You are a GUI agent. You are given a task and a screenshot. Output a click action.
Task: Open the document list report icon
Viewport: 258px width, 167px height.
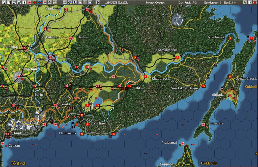click(x=9, y=2)
